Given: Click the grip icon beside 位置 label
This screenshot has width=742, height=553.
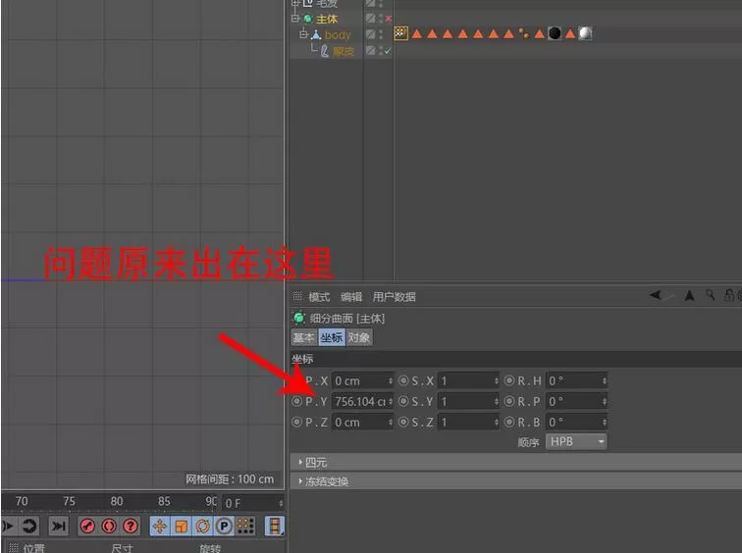Looking at the screenshot, I should [13, 548].
